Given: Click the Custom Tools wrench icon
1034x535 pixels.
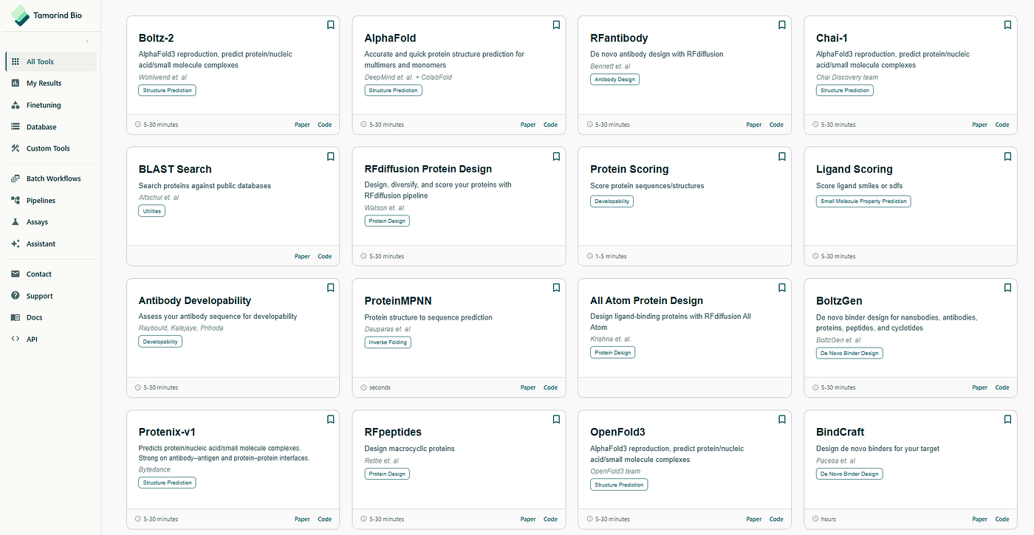Looking at the screenshot, I should coord(16,148).
